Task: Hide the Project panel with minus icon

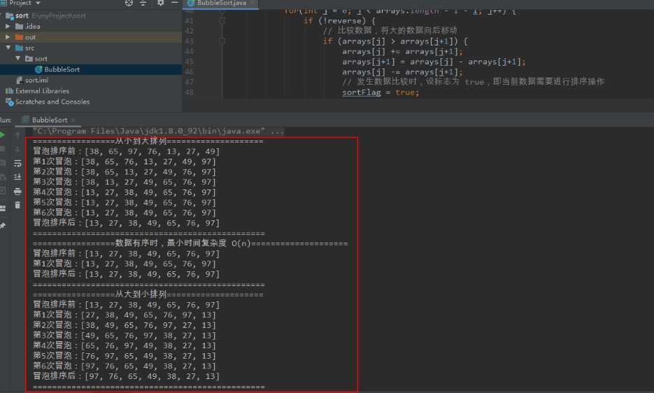Action: (x=175, y=3)
